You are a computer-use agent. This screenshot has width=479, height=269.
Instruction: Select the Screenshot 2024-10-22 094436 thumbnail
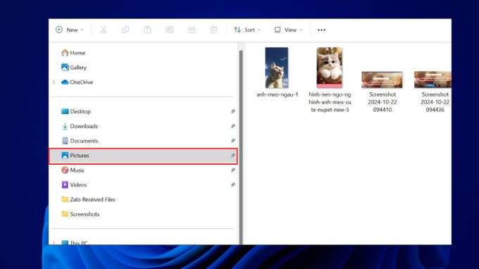pyautogui.click(x=433, y=80)
